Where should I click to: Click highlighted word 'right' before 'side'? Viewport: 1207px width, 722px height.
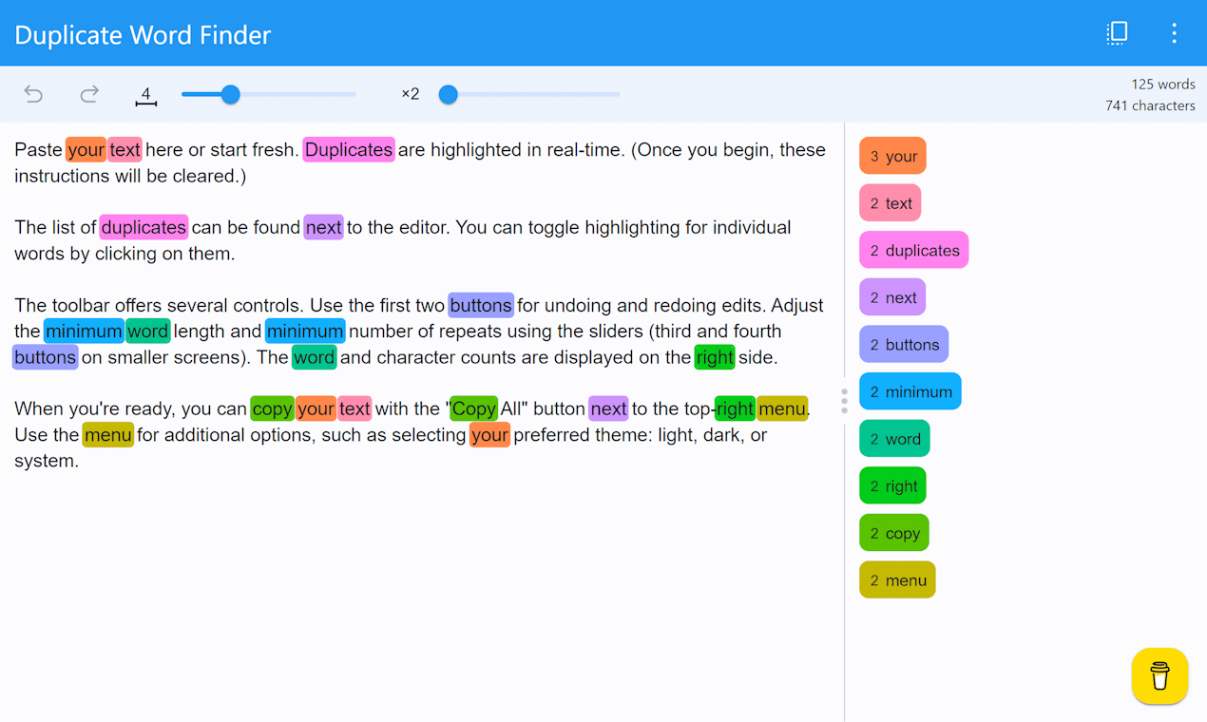coord(715,357)
